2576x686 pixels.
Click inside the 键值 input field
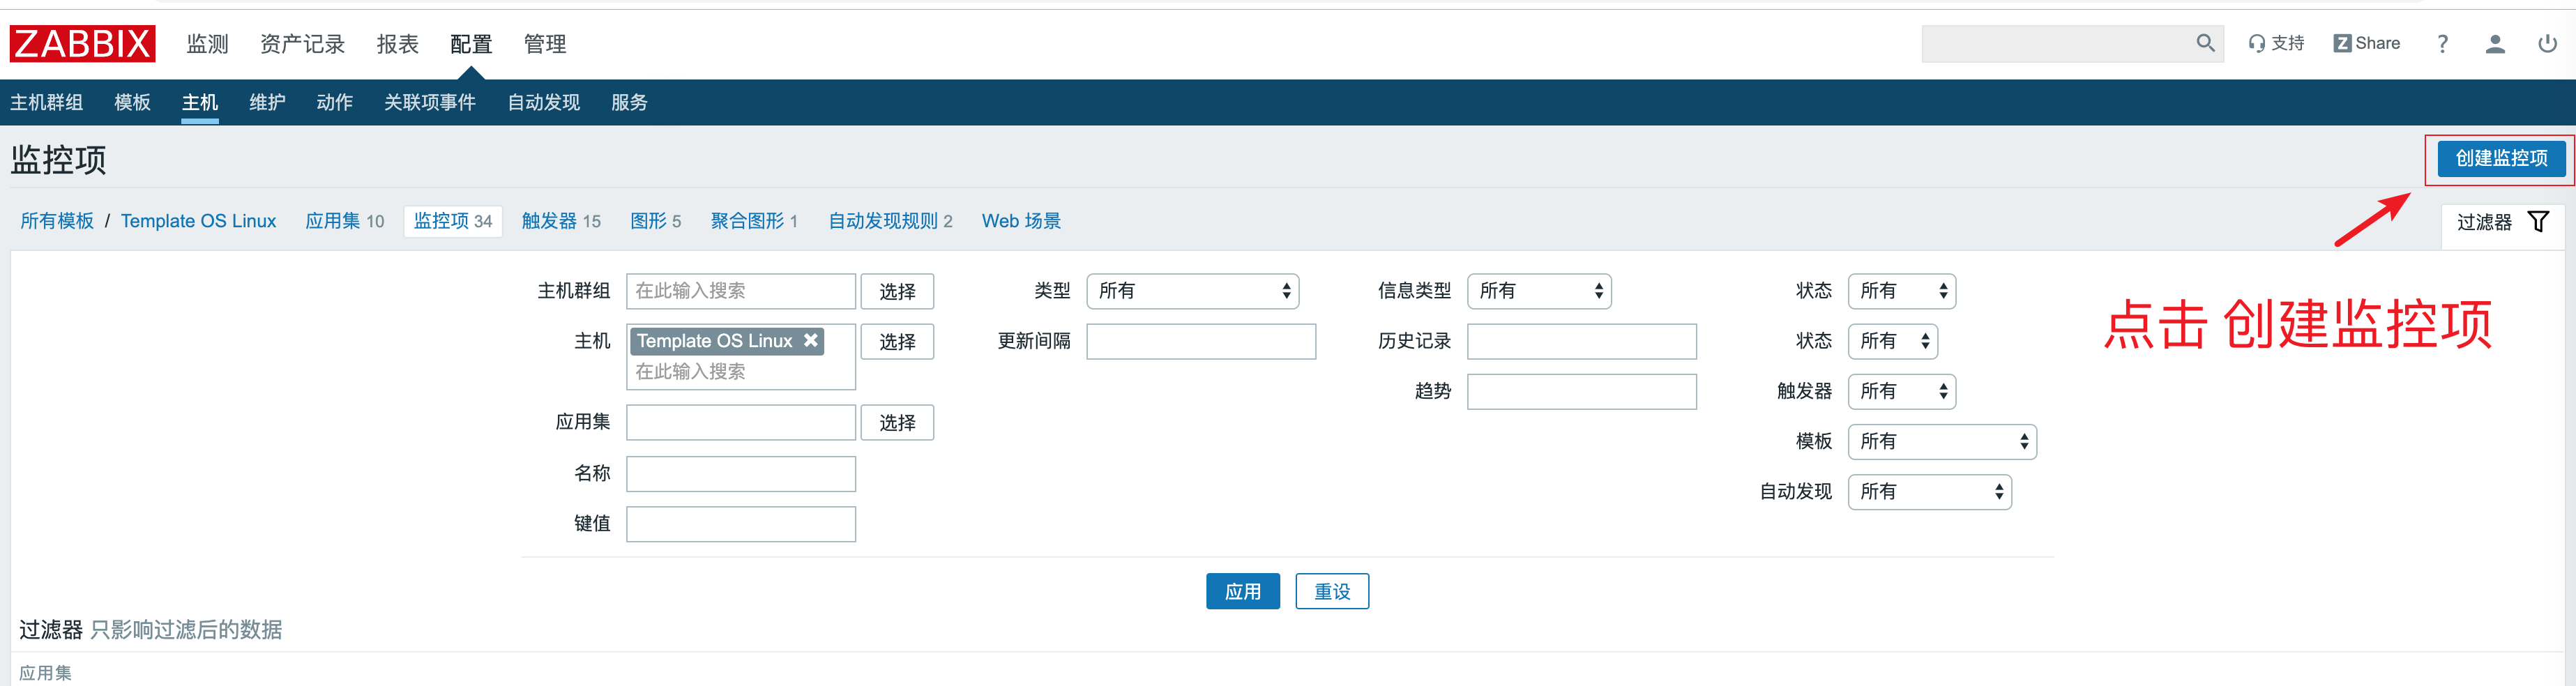pos(740,523)
